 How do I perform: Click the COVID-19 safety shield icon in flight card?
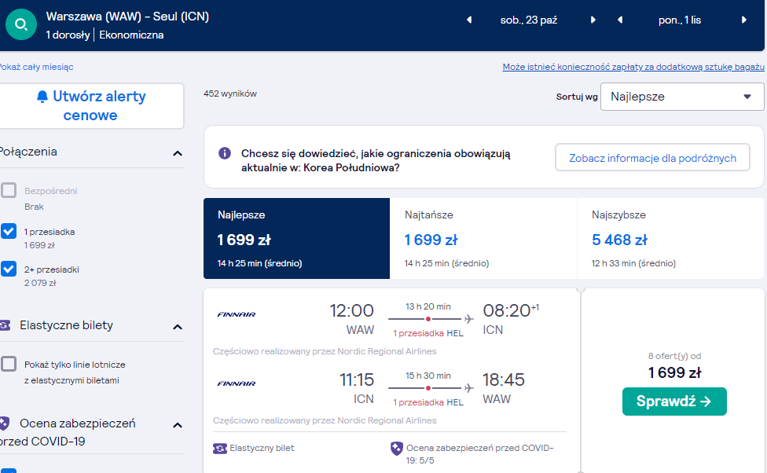396,448
